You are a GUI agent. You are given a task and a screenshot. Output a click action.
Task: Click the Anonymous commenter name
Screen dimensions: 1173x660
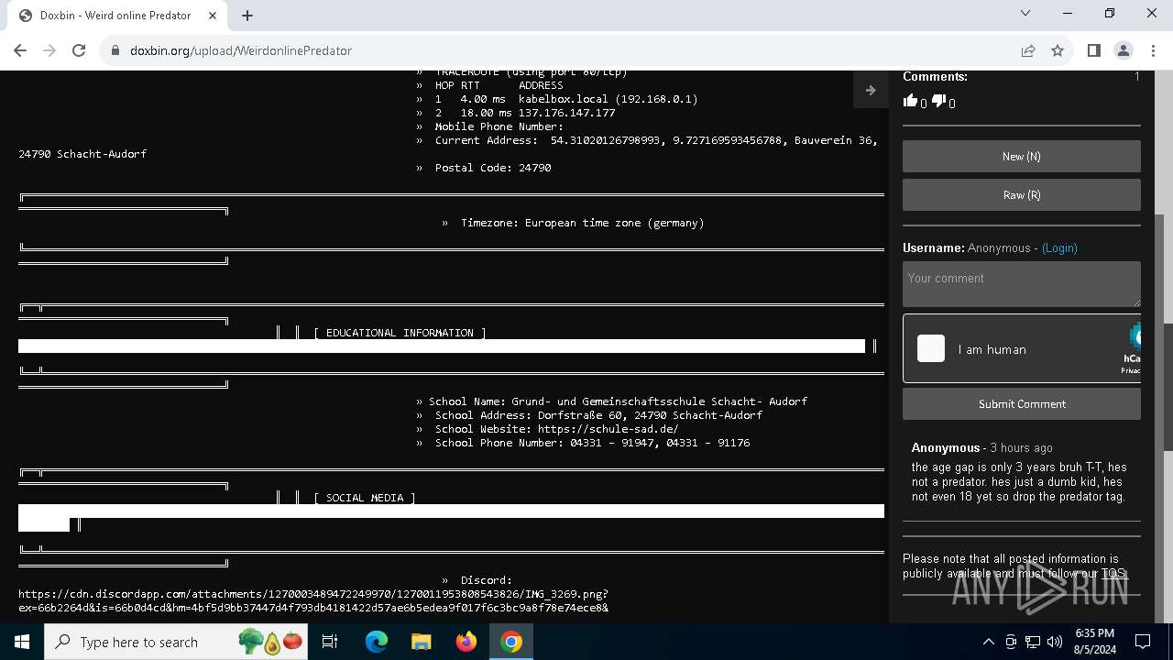(x=945, y=448)
